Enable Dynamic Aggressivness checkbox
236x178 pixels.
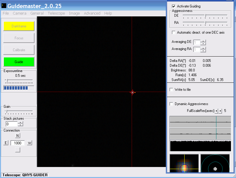pyautogui.click(x=171, y=104)
